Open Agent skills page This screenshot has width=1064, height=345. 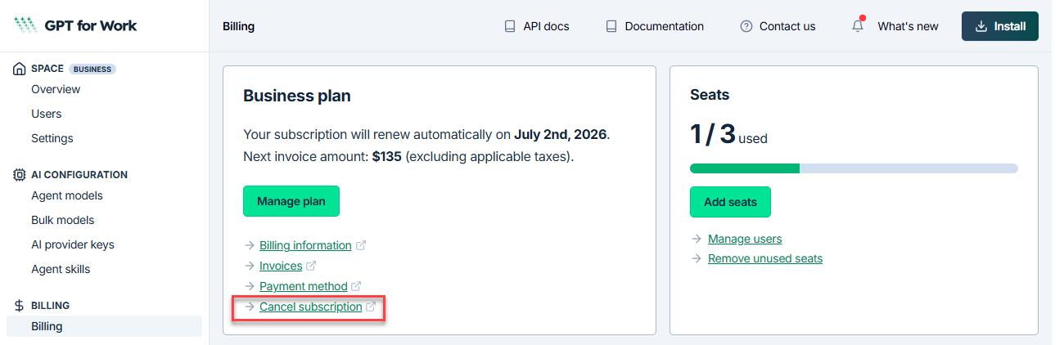tap(61, 269)
